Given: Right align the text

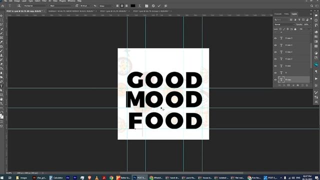Looking at the screenshot, I should coord(126,6).
